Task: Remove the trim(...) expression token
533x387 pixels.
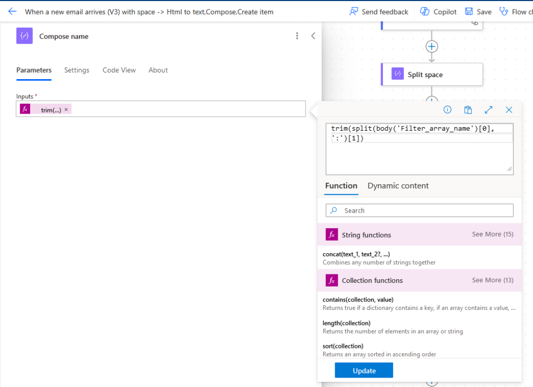Action: (66, 109)
